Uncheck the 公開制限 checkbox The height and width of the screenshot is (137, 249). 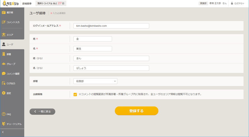pos(75,94)
